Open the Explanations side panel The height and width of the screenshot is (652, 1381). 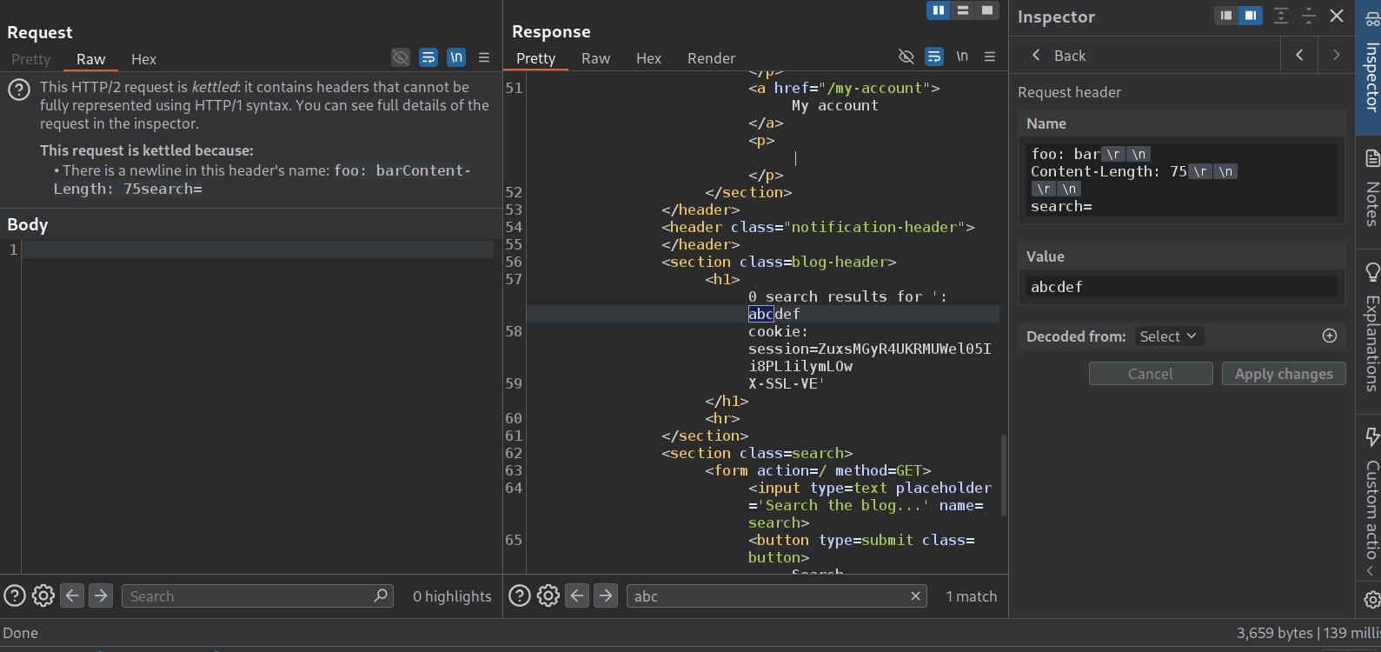coord(1371,328)
